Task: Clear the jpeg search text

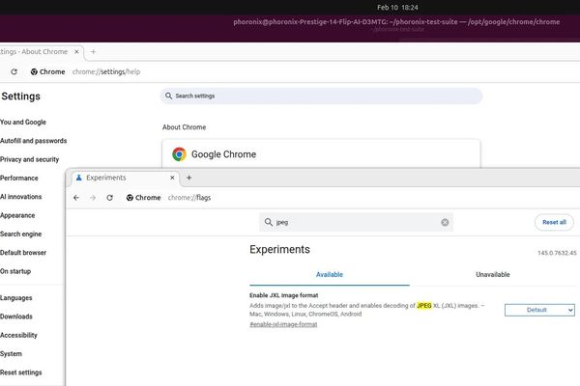Action: pyautogui.click(x=445, y=222)
